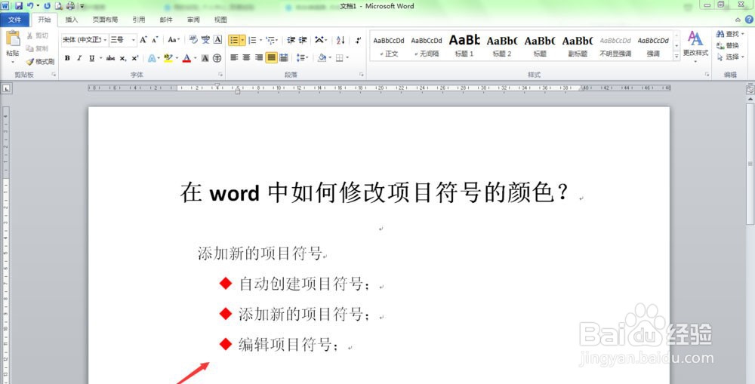Click the vertical scrollbar thumb
This screenshot has height=384, width=755.
750,164
